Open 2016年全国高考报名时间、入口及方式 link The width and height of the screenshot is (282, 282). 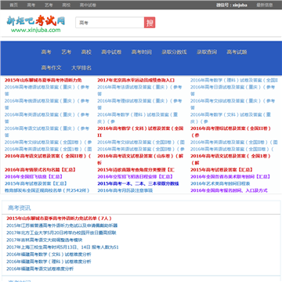tap(229, 190)
